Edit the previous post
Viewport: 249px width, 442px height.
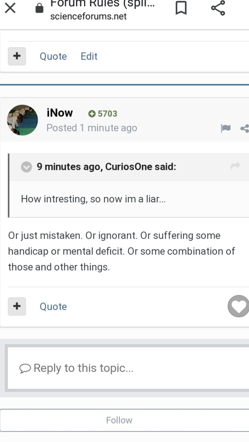pyautogui.click(x=89, y=56)
